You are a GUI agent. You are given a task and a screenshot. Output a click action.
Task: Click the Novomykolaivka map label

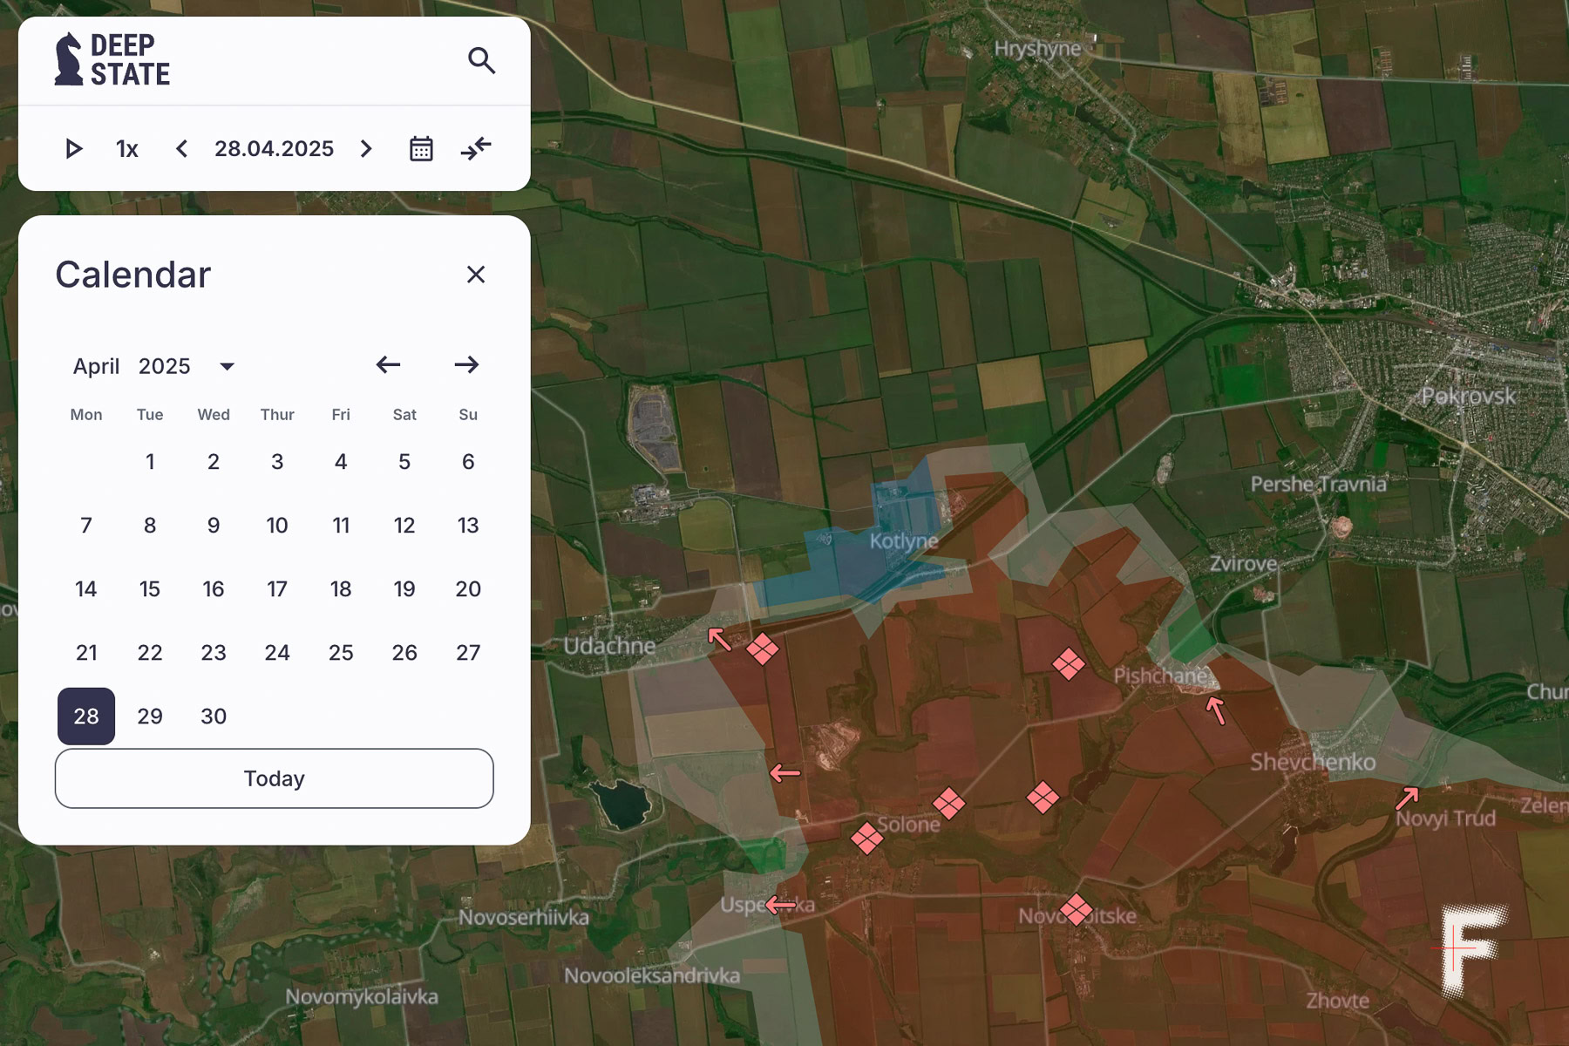tap(362, 996)
